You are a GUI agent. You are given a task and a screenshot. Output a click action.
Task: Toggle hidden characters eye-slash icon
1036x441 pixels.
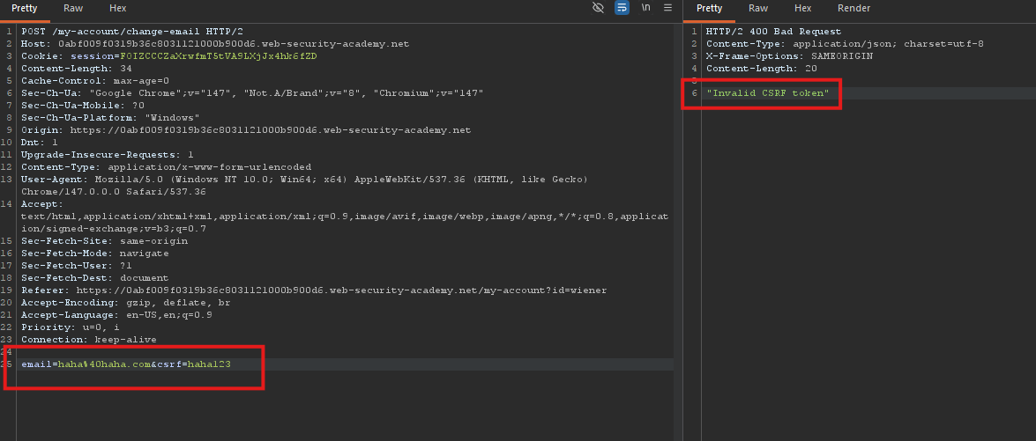click(x=599, y=8)
